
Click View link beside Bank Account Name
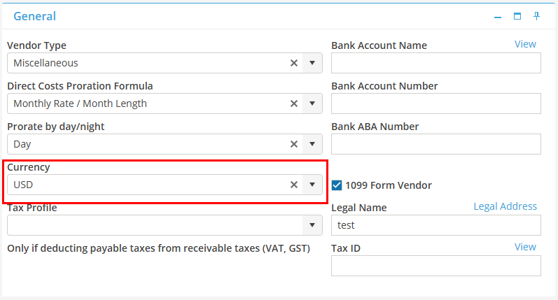pyautogui.click(x=525, y=44)
